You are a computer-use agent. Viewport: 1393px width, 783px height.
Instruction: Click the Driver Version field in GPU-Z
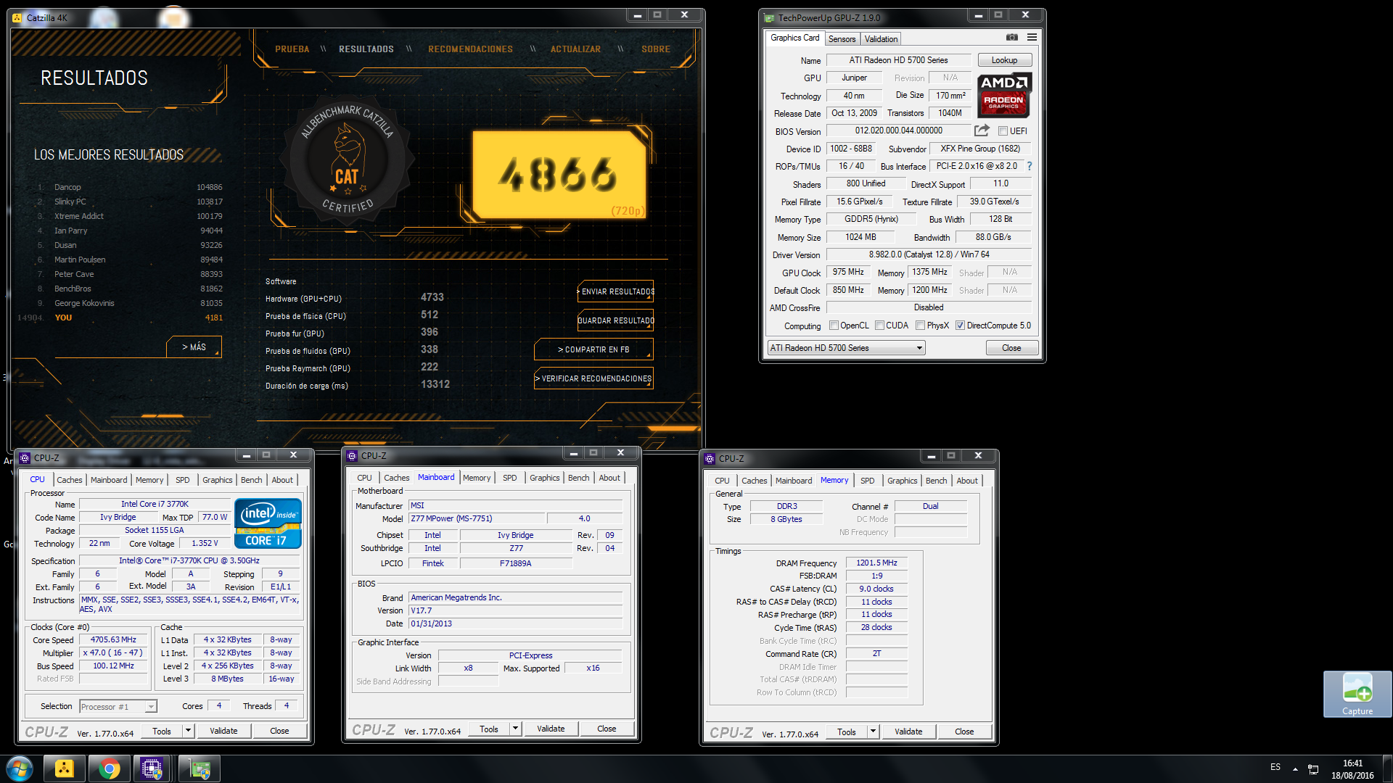coord(929,254)
